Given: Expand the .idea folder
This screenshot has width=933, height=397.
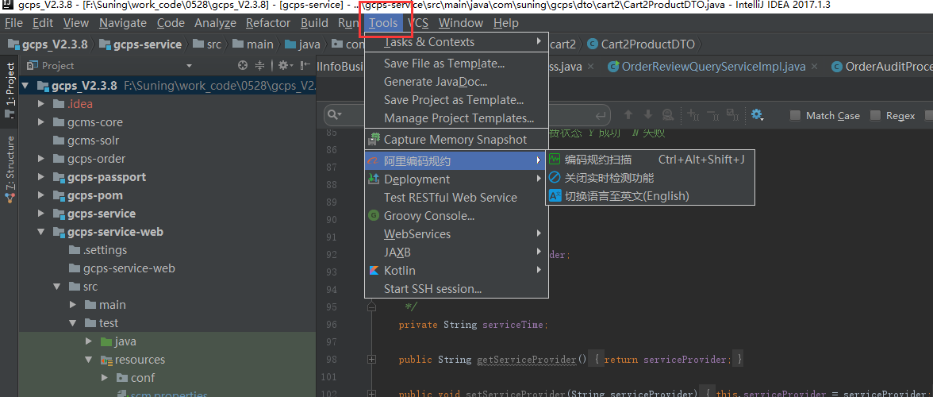Looking at the screenshot, I should point(41,104).
